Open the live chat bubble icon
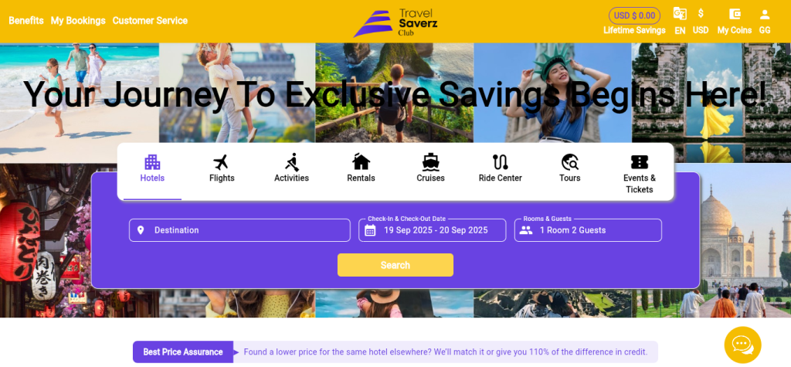Image resolution: width=791 pixels, height=367 pixels. (742, 345)
